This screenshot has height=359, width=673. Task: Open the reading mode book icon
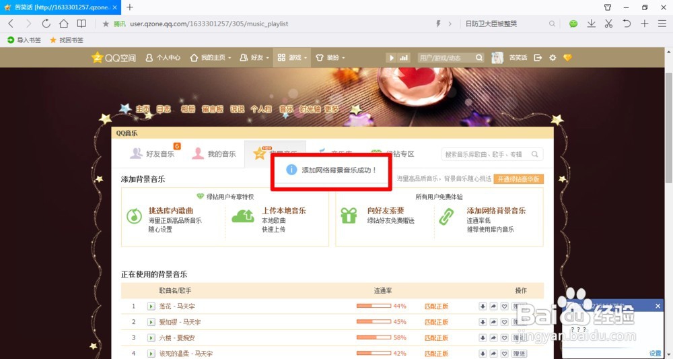coord(81,24)
